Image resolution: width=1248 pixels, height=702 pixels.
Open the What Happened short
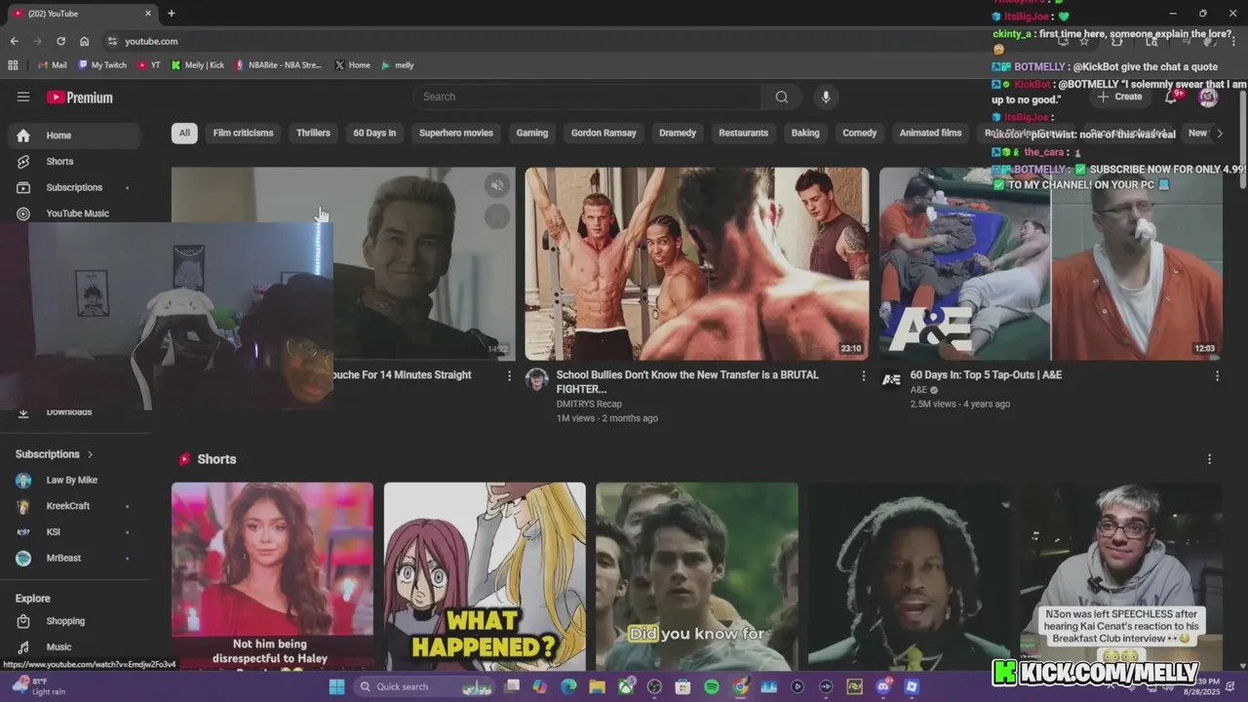(x=485, y=575)
